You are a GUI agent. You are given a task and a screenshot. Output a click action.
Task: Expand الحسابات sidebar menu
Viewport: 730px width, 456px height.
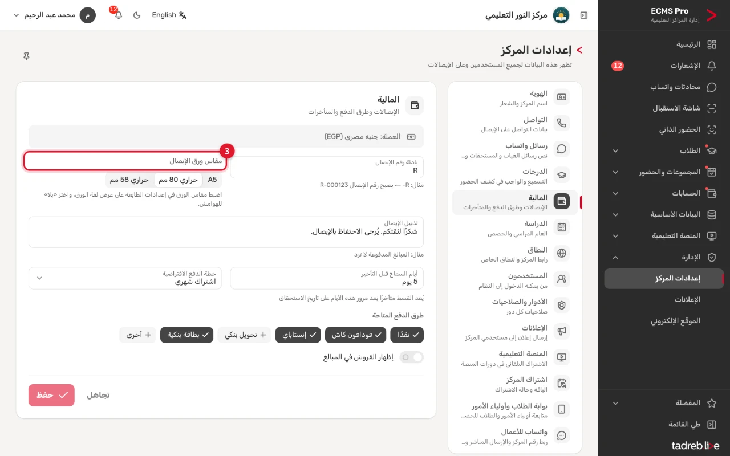click(x=664, y=193)
